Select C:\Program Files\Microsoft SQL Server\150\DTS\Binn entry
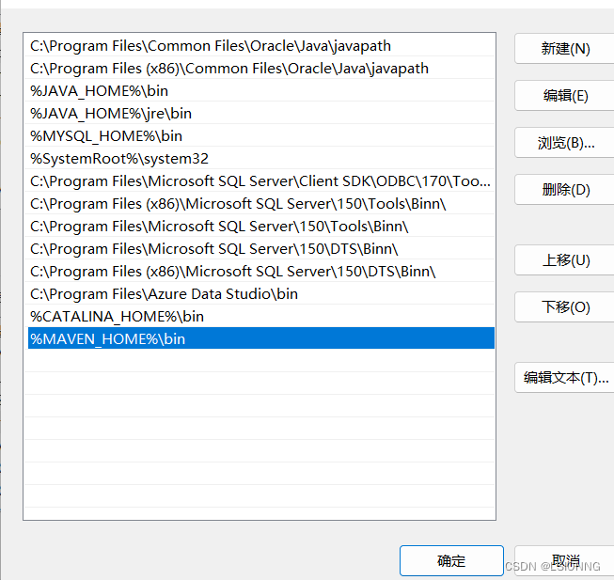Screen dimensions: 614x580 pyautogui.click(x=261, y=249)
